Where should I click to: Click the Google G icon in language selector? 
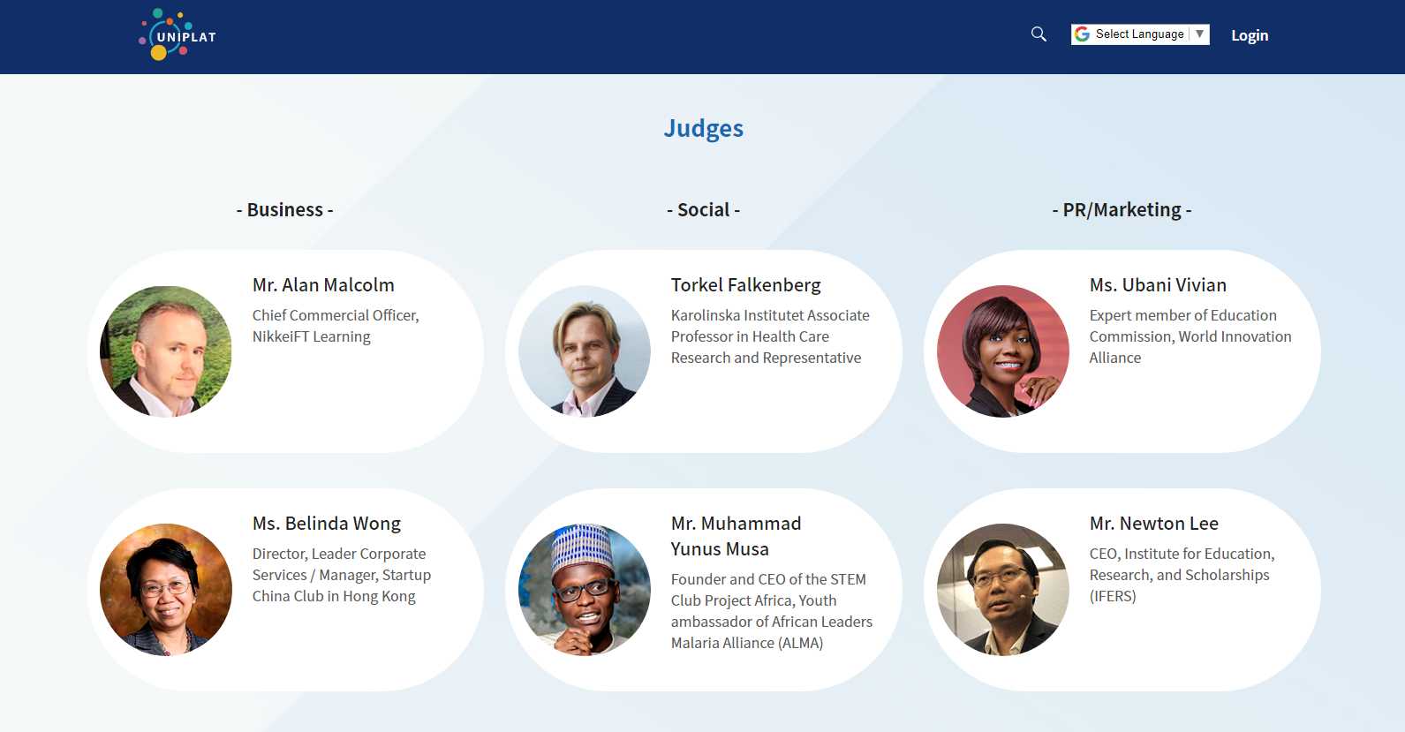tap(1082, 34)
